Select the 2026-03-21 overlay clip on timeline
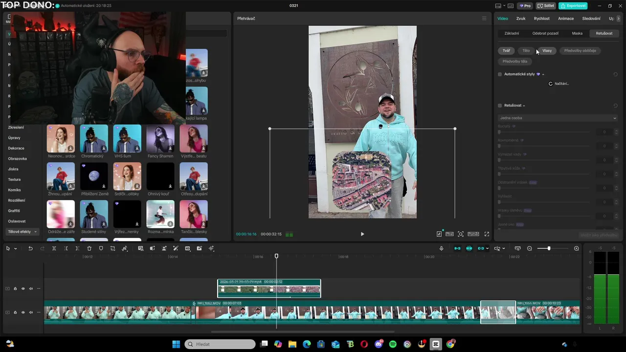 click(269, 288)
